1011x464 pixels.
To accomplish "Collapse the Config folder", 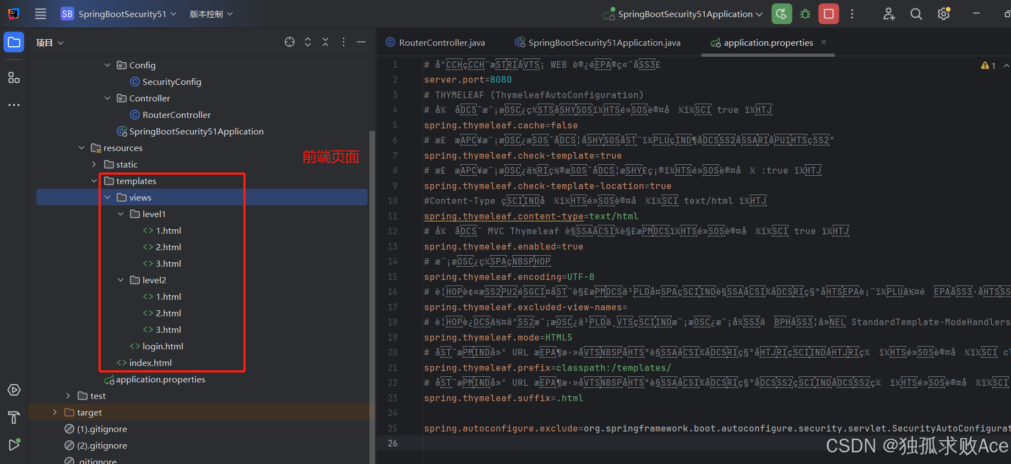I will click(x=107, y=65).
